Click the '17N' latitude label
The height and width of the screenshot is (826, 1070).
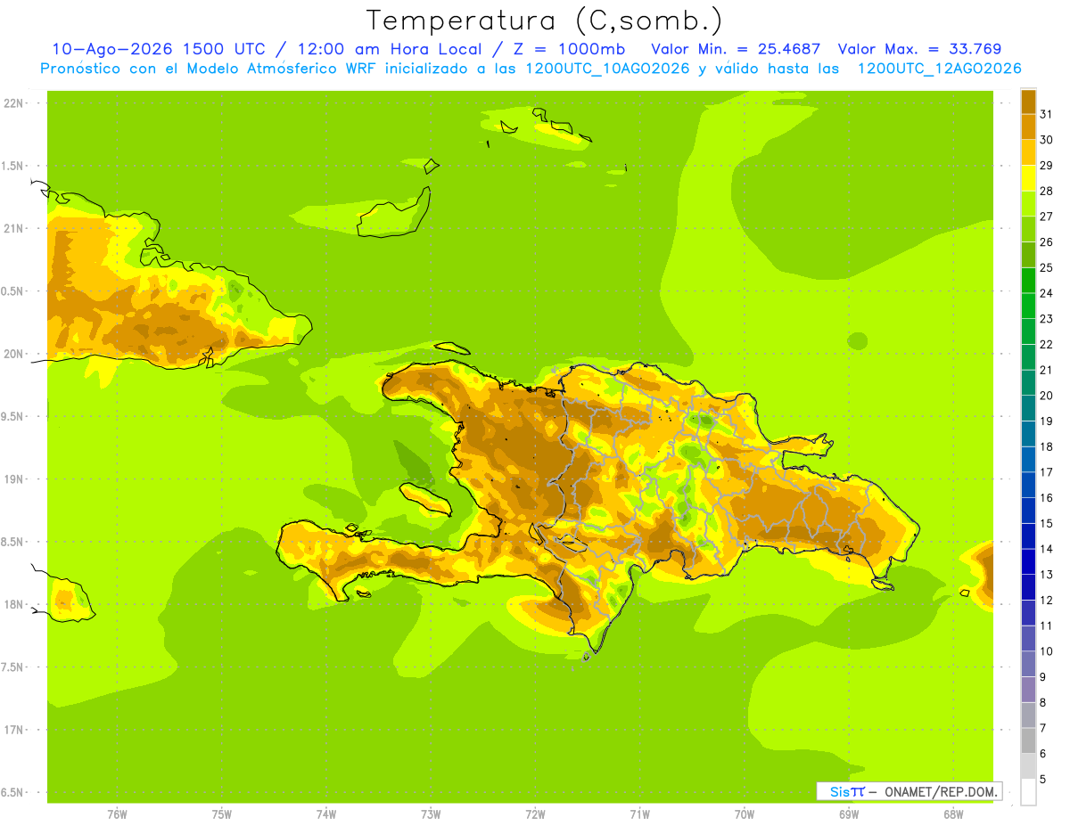[12, 730]
